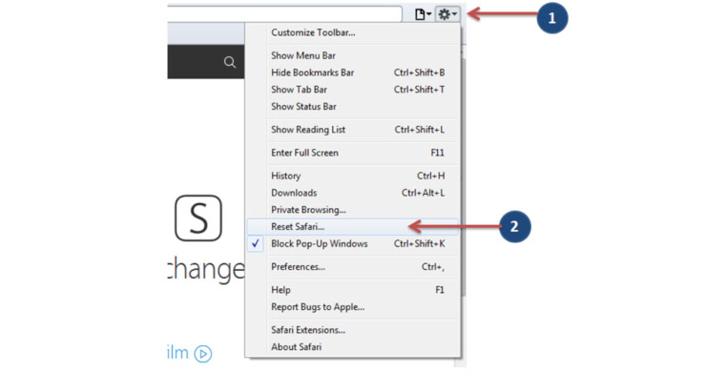
Task: Select Hide Bookmarks Bar
Action: 353,73
